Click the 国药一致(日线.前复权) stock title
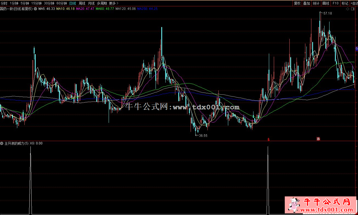Viewport: 358px width, 215px height. (16, 9)
